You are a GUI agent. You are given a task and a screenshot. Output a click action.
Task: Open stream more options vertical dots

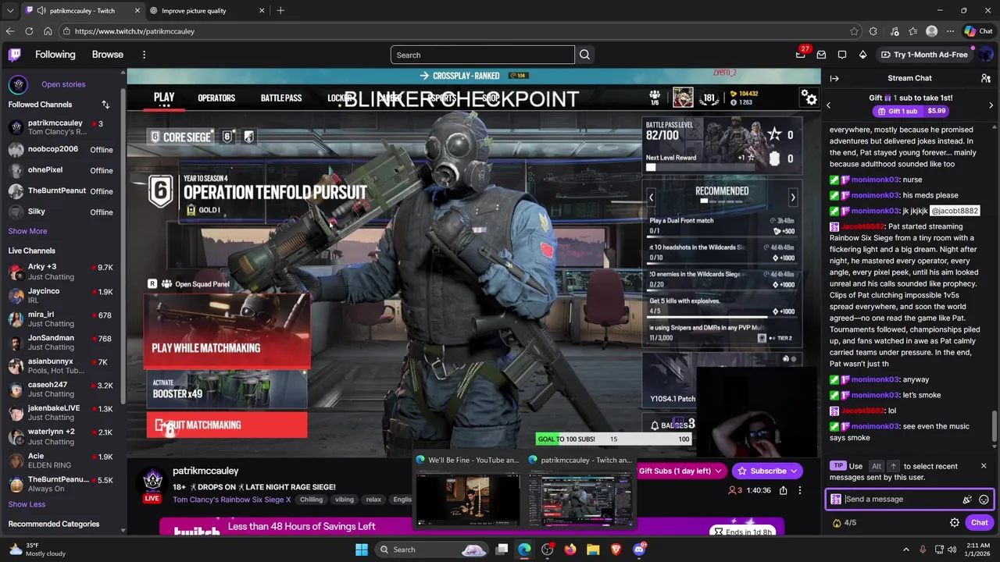pos(799,490)
